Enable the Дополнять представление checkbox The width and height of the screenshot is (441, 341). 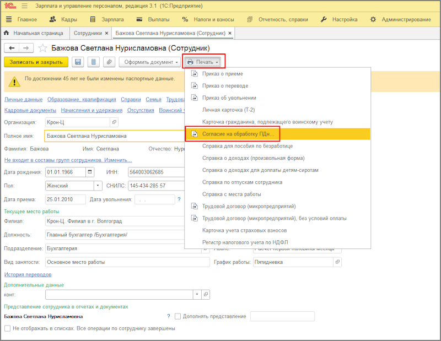click(178, 316)
